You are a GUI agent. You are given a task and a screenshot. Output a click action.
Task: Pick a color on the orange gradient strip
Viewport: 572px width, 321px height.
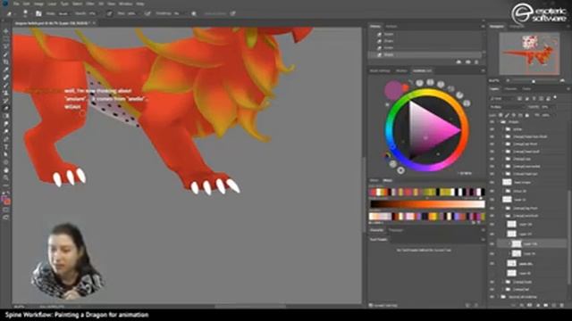[x=427, y=204]
